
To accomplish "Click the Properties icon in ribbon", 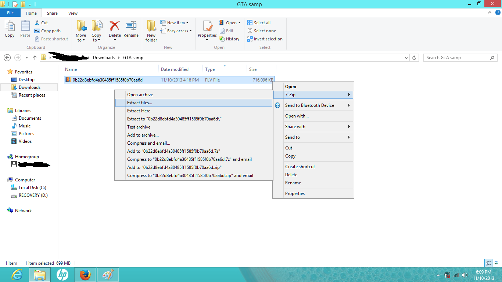I will (x=207, y=26).
